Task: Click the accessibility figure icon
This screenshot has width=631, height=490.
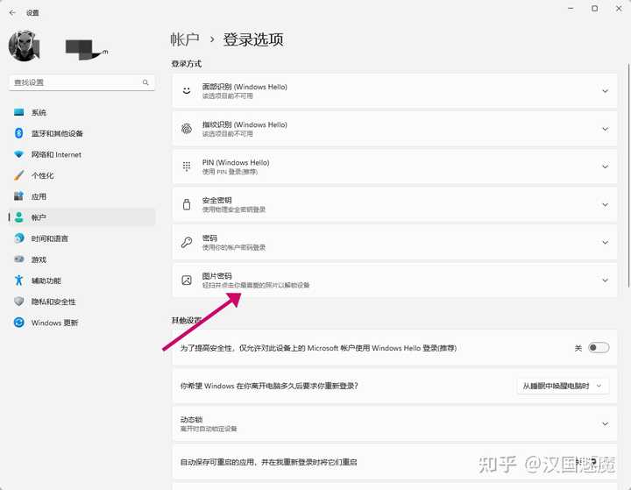Action: coord(19,281)
